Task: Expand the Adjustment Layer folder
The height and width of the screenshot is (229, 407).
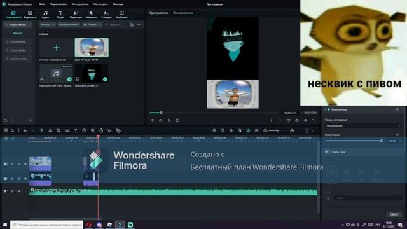Action: [7, 59]
